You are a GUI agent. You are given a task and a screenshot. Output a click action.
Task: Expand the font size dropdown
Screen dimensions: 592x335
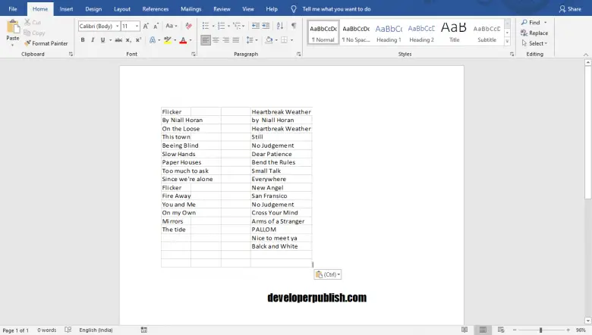pos(136,26)
